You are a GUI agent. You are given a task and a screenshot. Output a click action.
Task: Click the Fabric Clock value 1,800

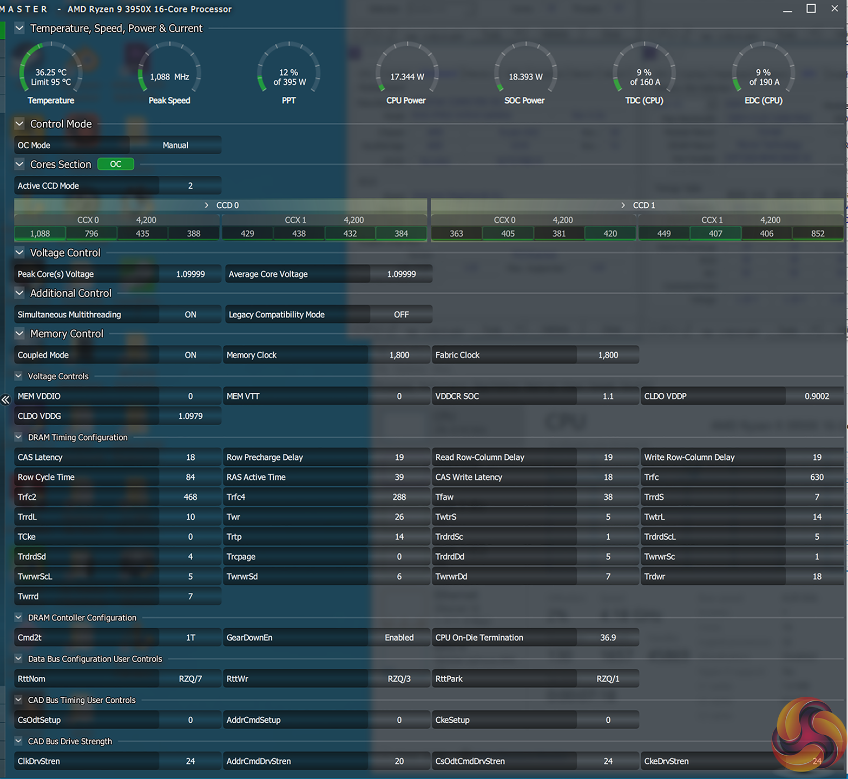tap(608, 355)
